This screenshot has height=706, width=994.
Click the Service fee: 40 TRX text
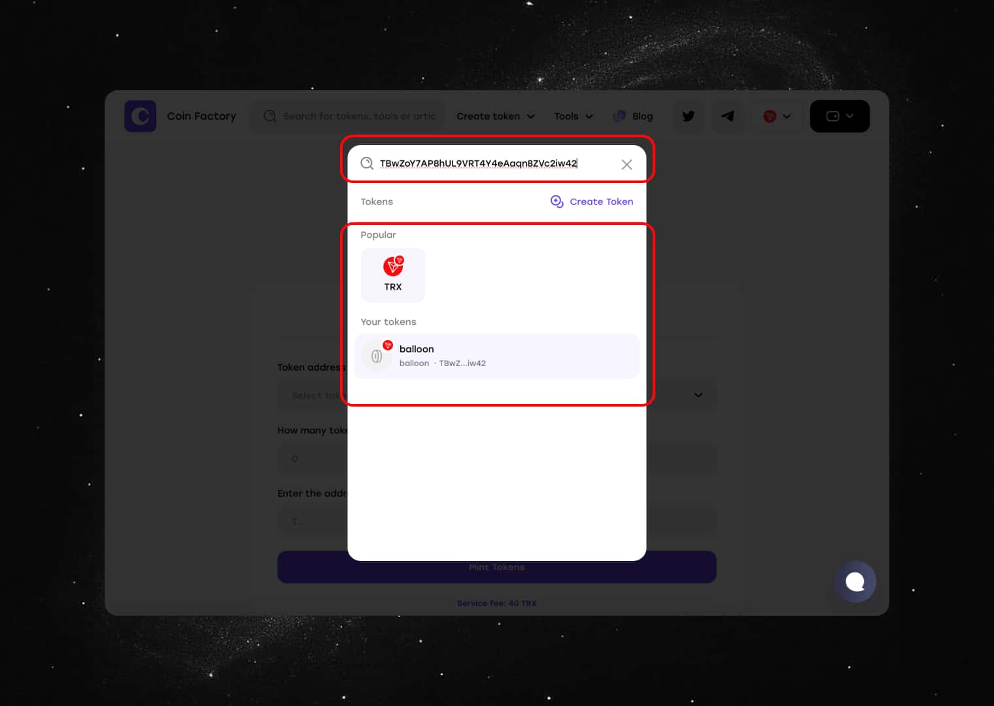coord(497,603)
